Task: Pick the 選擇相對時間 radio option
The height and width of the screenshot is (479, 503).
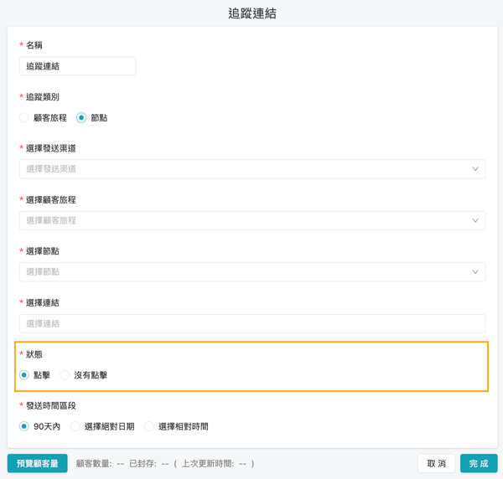Action: pyautogui.click(x=149, y=426)
